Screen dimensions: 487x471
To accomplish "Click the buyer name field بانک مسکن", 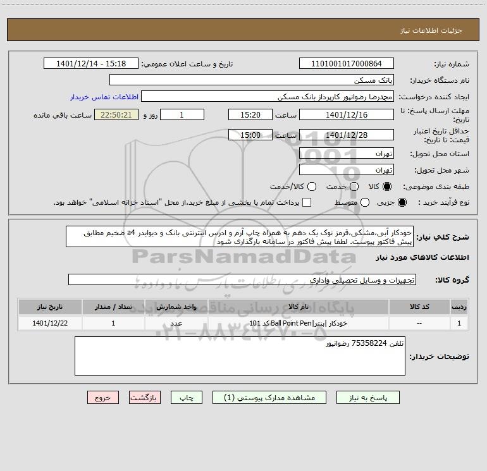I will click(252, 80).
